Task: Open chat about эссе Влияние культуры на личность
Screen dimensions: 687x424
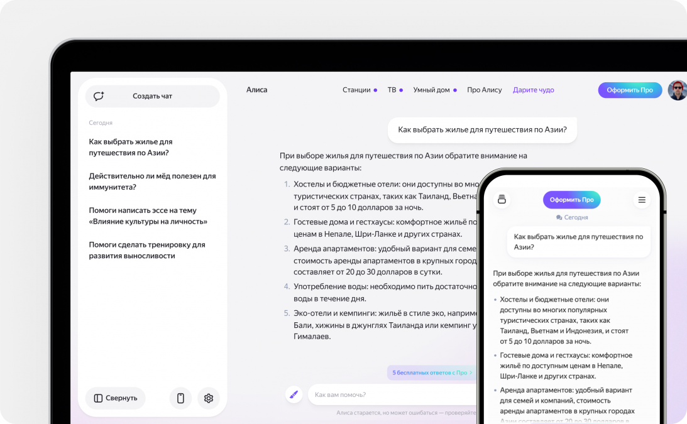Action: tap(148, 216)
